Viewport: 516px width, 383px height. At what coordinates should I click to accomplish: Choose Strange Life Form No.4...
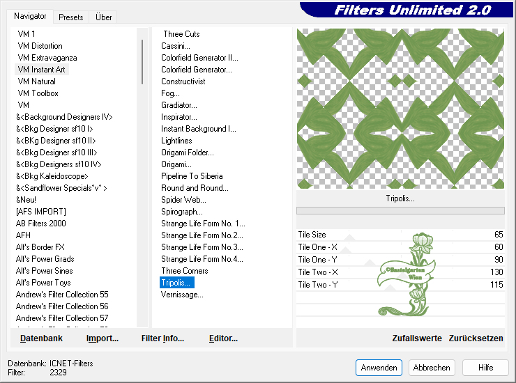(202, 259)
